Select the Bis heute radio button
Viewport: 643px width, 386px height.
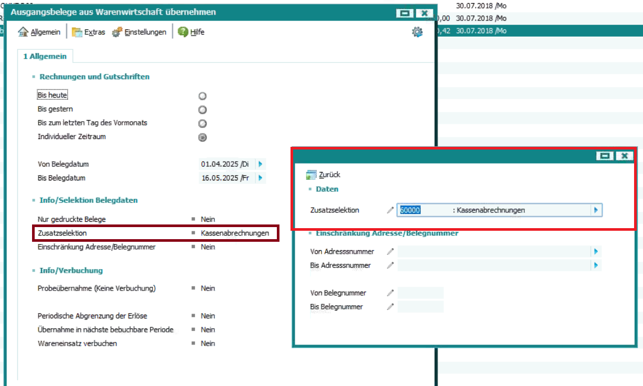202,96
